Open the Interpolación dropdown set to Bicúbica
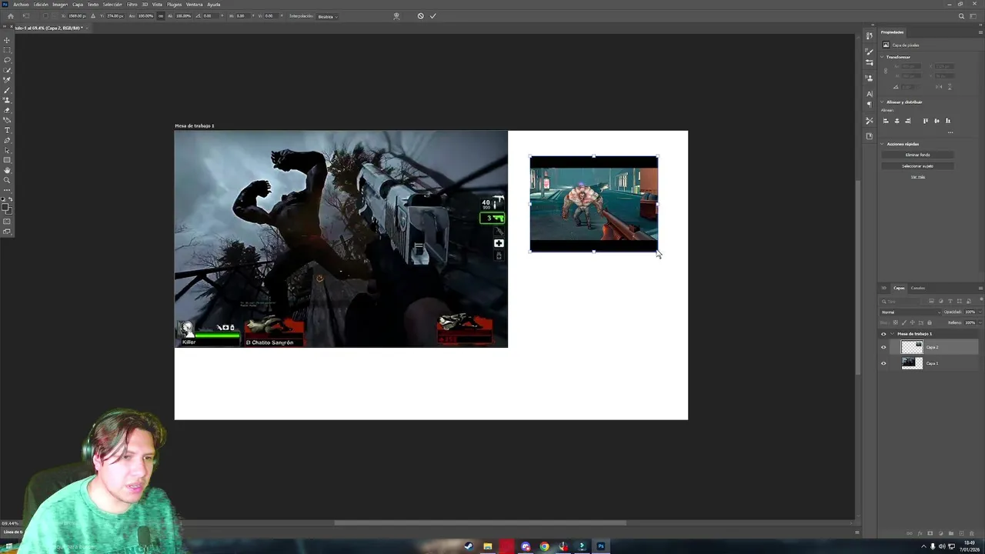 click(x=328, y=16)
